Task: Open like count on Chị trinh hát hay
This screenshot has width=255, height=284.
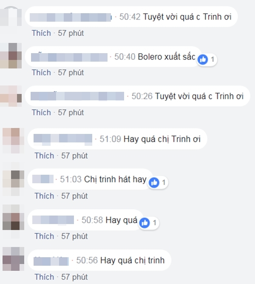Action: (x=164, y=182)
